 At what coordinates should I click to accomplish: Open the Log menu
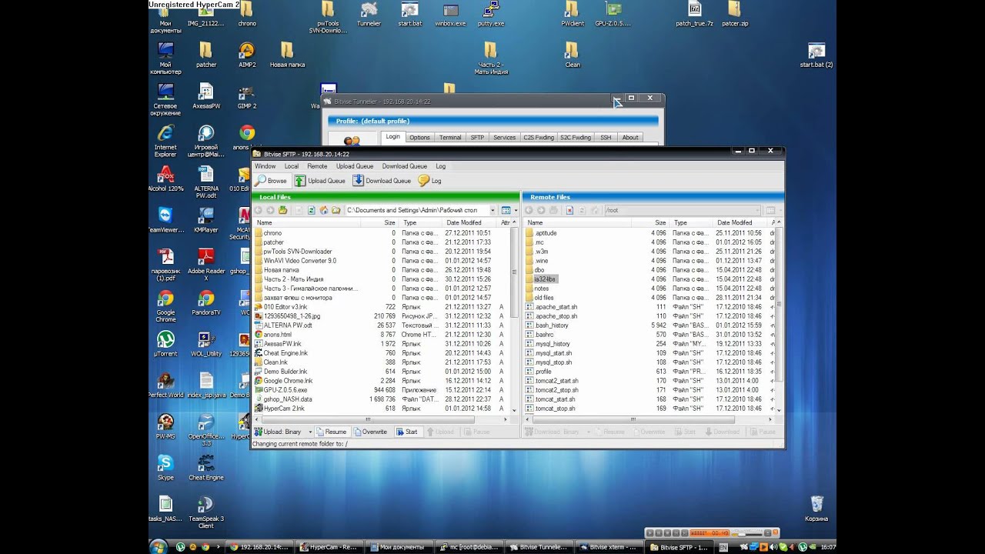(441, 166)
